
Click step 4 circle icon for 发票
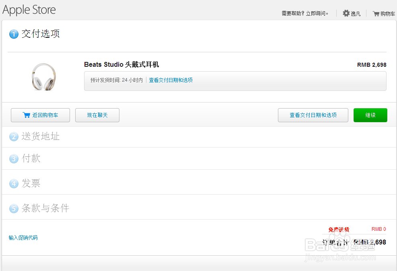coord(14,184)
